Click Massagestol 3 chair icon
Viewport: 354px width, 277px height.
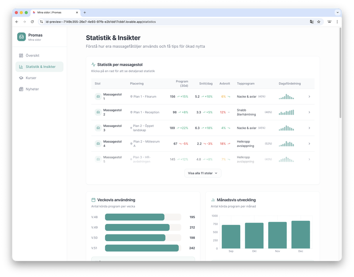point(98,128)
